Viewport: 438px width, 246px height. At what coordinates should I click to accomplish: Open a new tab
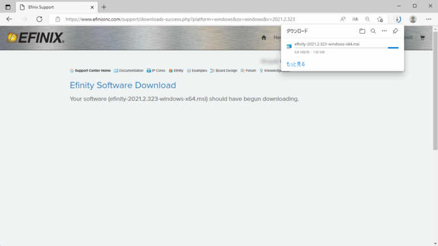click(104, 7)
